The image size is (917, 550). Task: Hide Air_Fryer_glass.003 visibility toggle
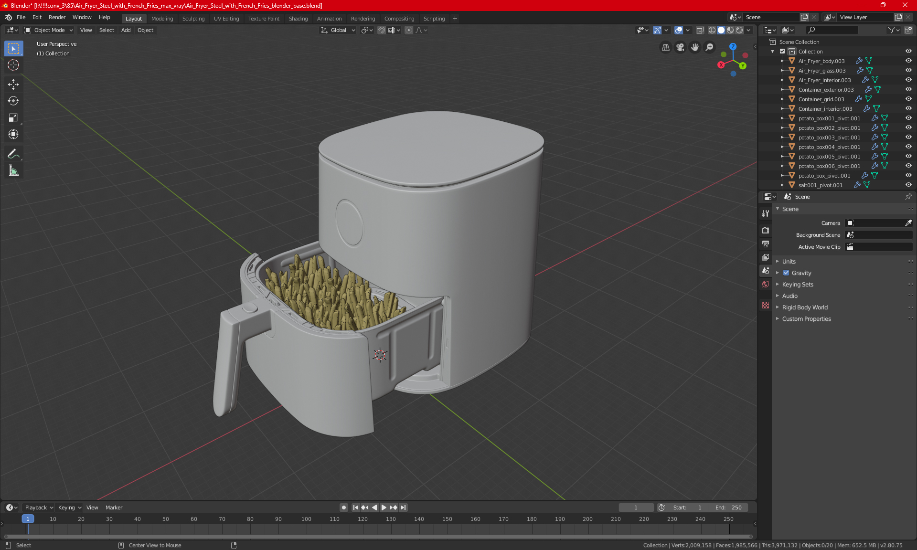click(x=910, y=70)
